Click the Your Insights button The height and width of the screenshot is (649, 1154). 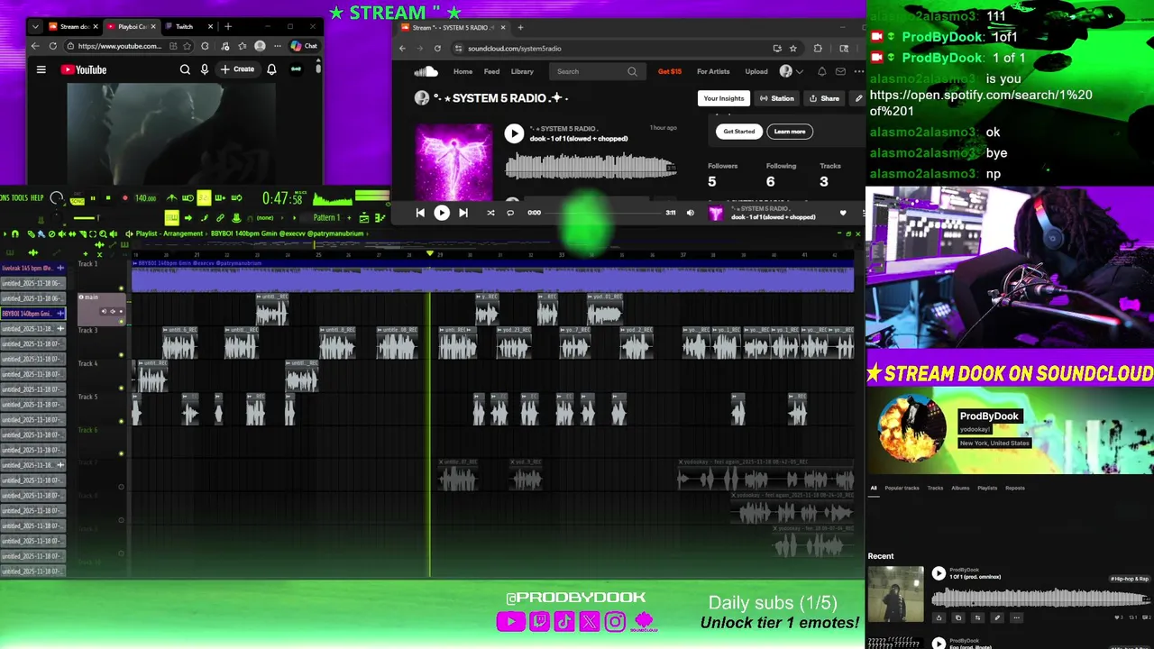point(724,98)
